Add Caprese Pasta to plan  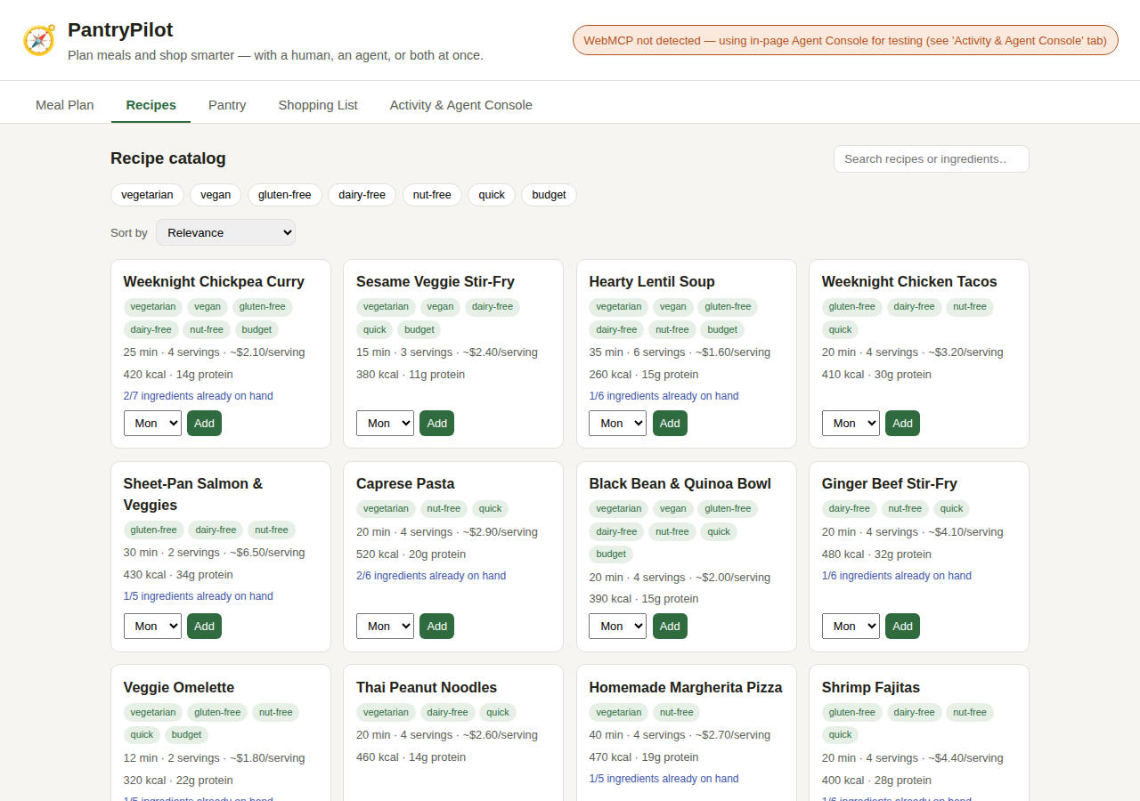[x=436, y=626]
